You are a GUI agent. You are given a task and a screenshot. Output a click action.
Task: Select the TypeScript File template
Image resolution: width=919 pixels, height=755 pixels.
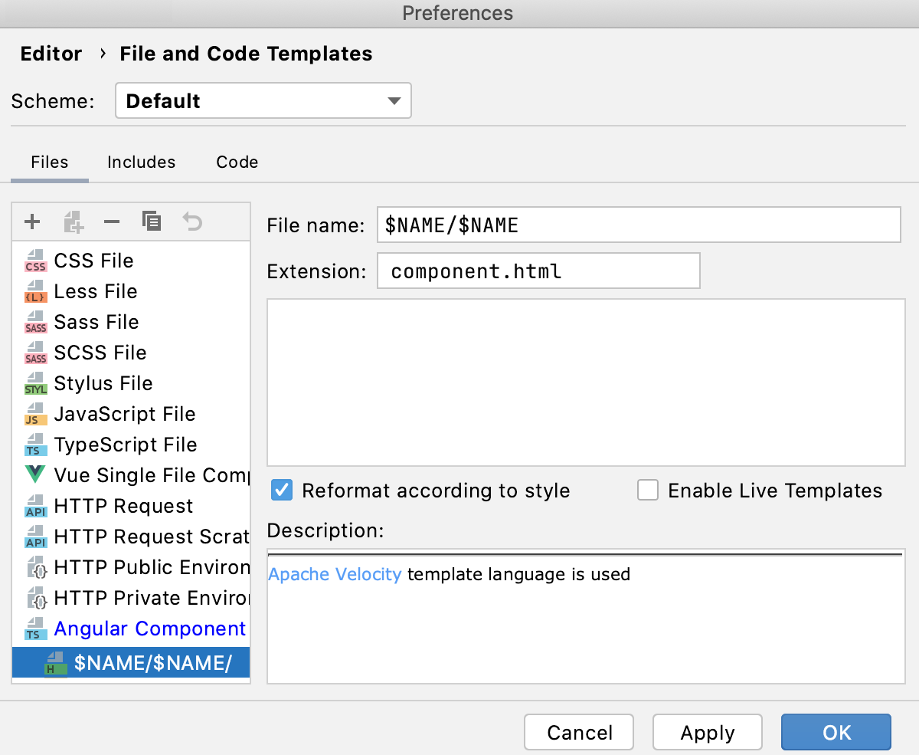(x=131, y=445)
